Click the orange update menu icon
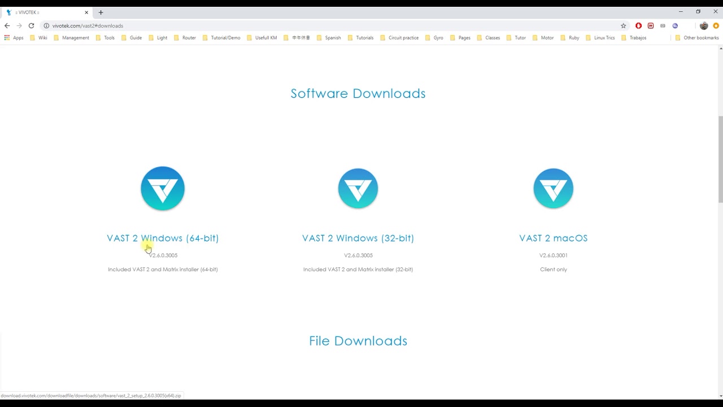The height and width of the screenshot is (407, 723). click(716, 25)
